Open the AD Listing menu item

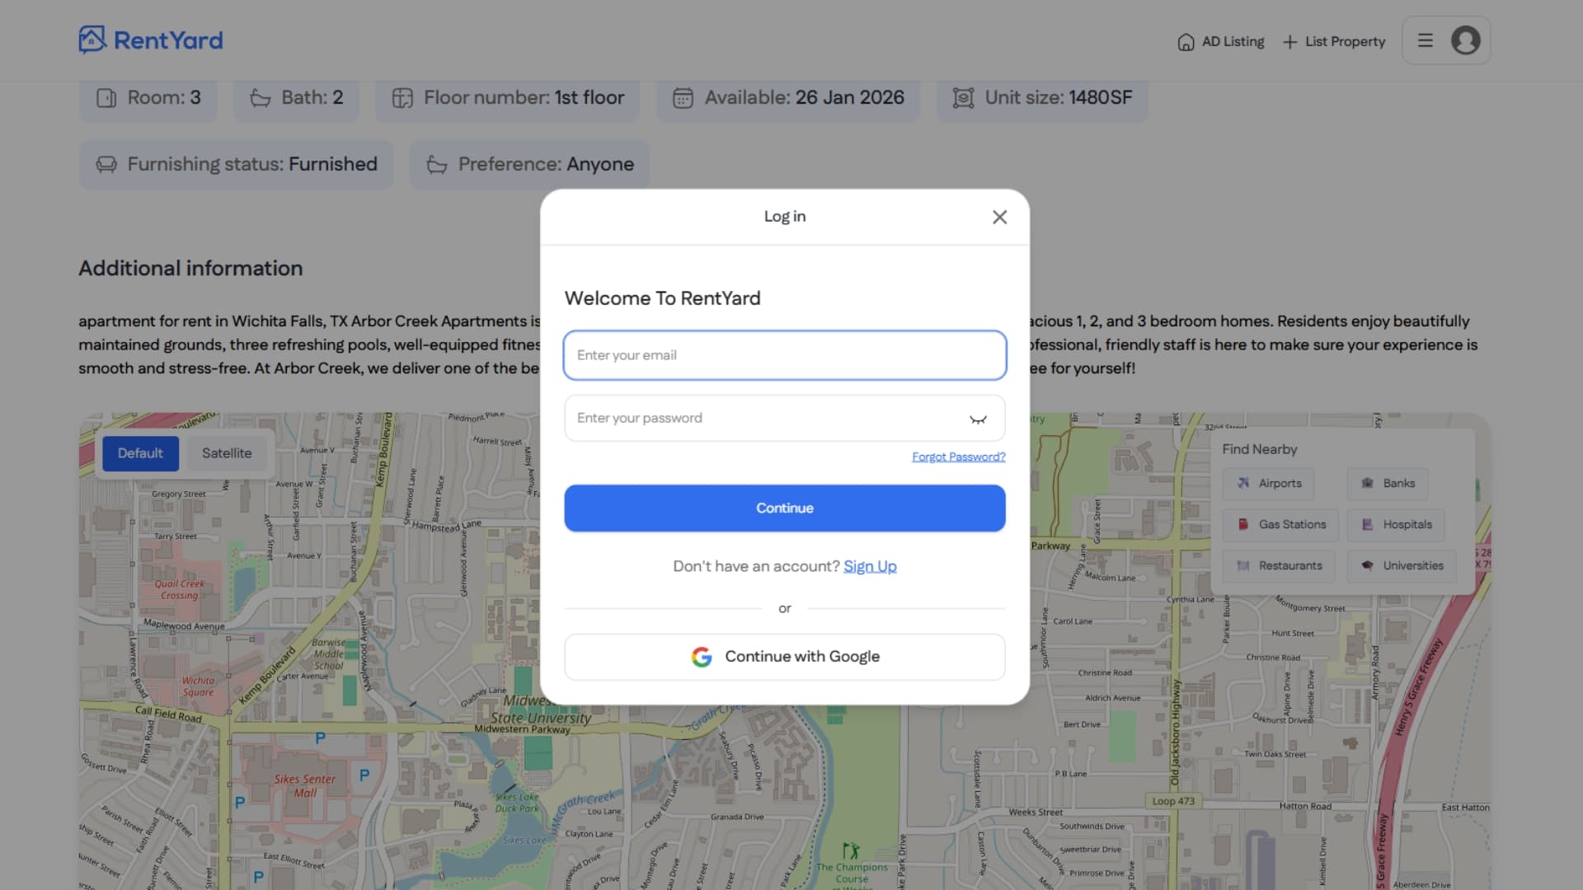tap(1221, 41)
